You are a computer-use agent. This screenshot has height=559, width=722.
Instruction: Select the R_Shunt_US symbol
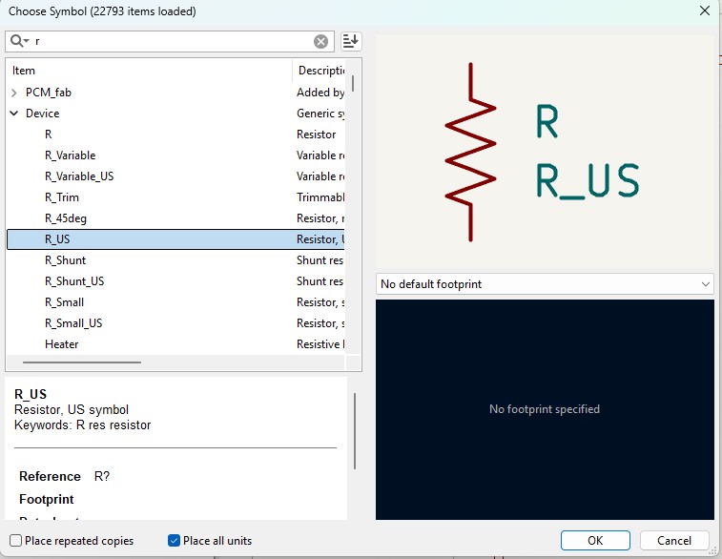(74, 281)
